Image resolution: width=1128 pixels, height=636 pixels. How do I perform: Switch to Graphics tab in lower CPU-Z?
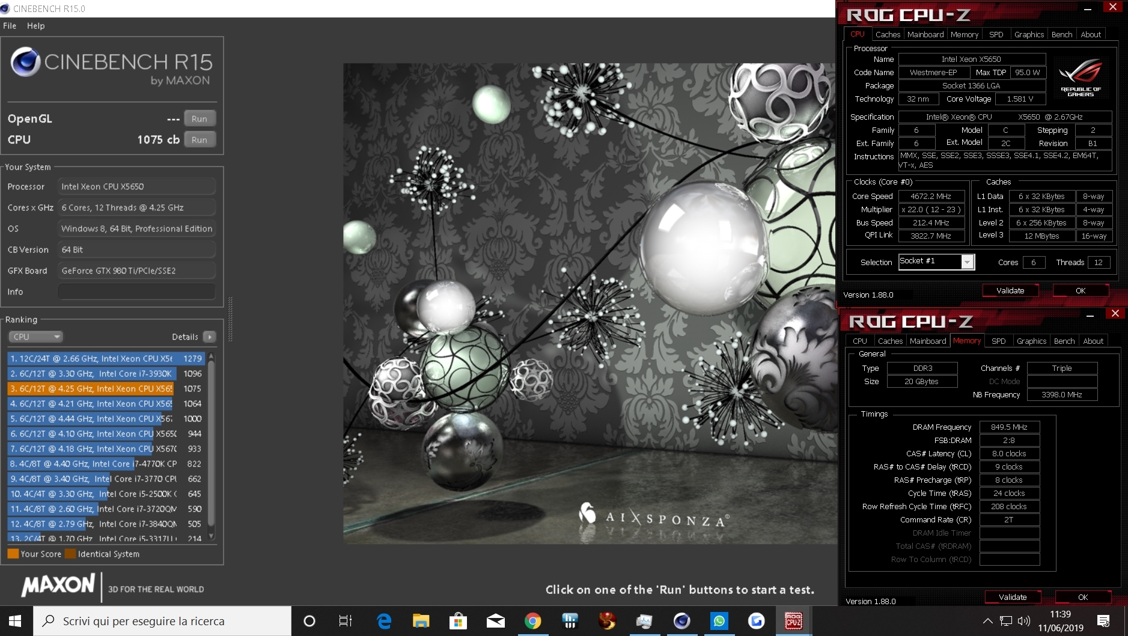click(1032, 341)
